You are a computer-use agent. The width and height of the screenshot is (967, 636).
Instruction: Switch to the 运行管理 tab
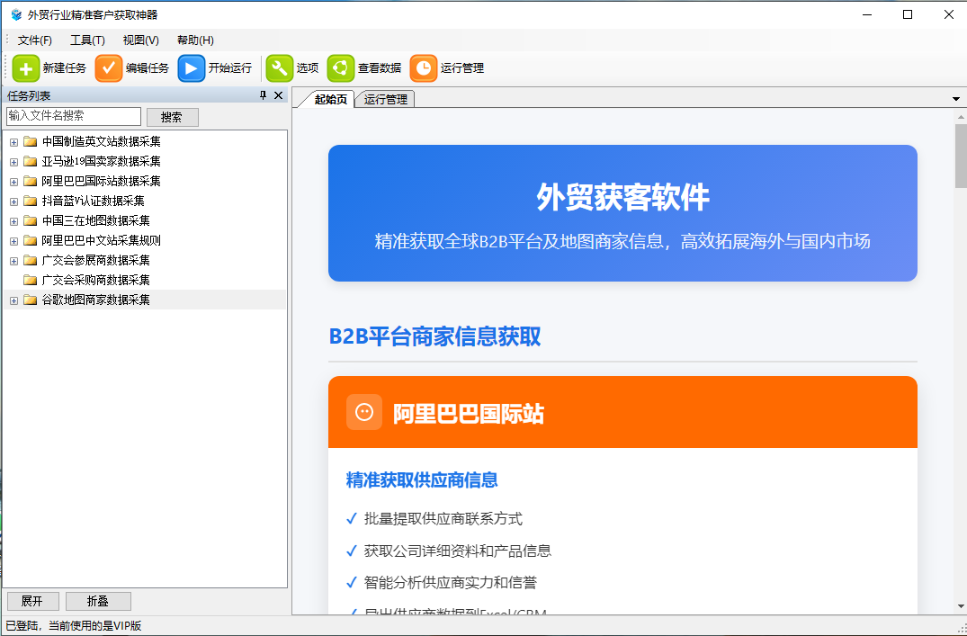389,99
